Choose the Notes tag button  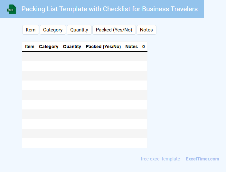coord(146,30)
